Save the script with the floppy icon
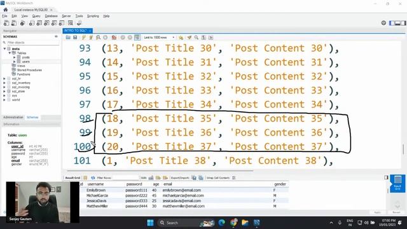Viewport: 407px width, 229px height. [75, 38]
